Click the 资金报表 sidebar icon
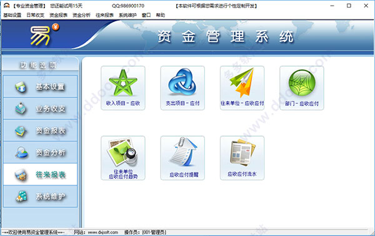 (21, 131)
